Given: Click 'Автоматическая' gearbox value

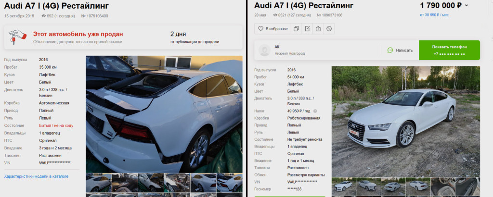Looking at the screenshot, I should click(x=54, y=103).
